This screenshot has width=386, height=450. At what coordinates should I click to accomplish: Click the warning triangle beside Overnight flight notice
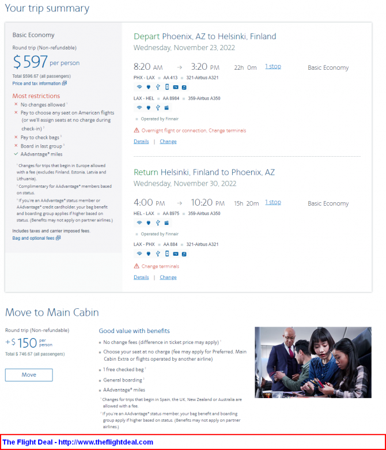click(x=137, y=130)
